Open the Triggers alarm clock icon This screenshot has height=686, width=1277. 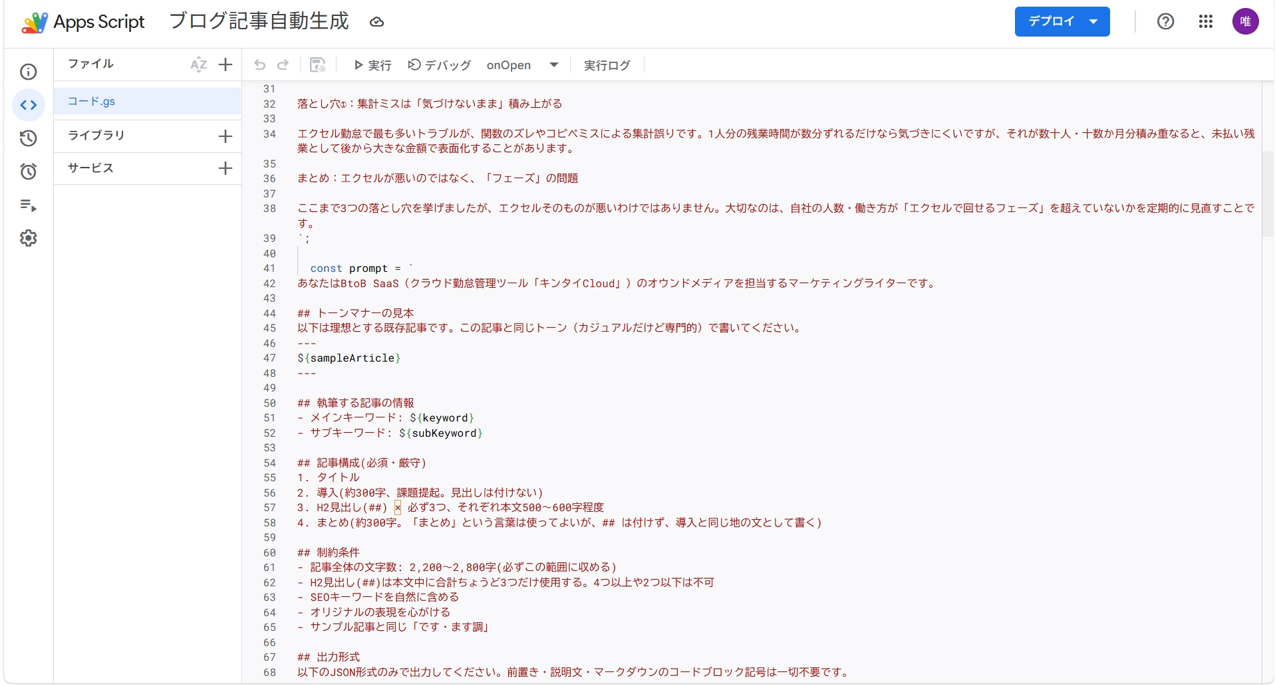tap(29, 171)
